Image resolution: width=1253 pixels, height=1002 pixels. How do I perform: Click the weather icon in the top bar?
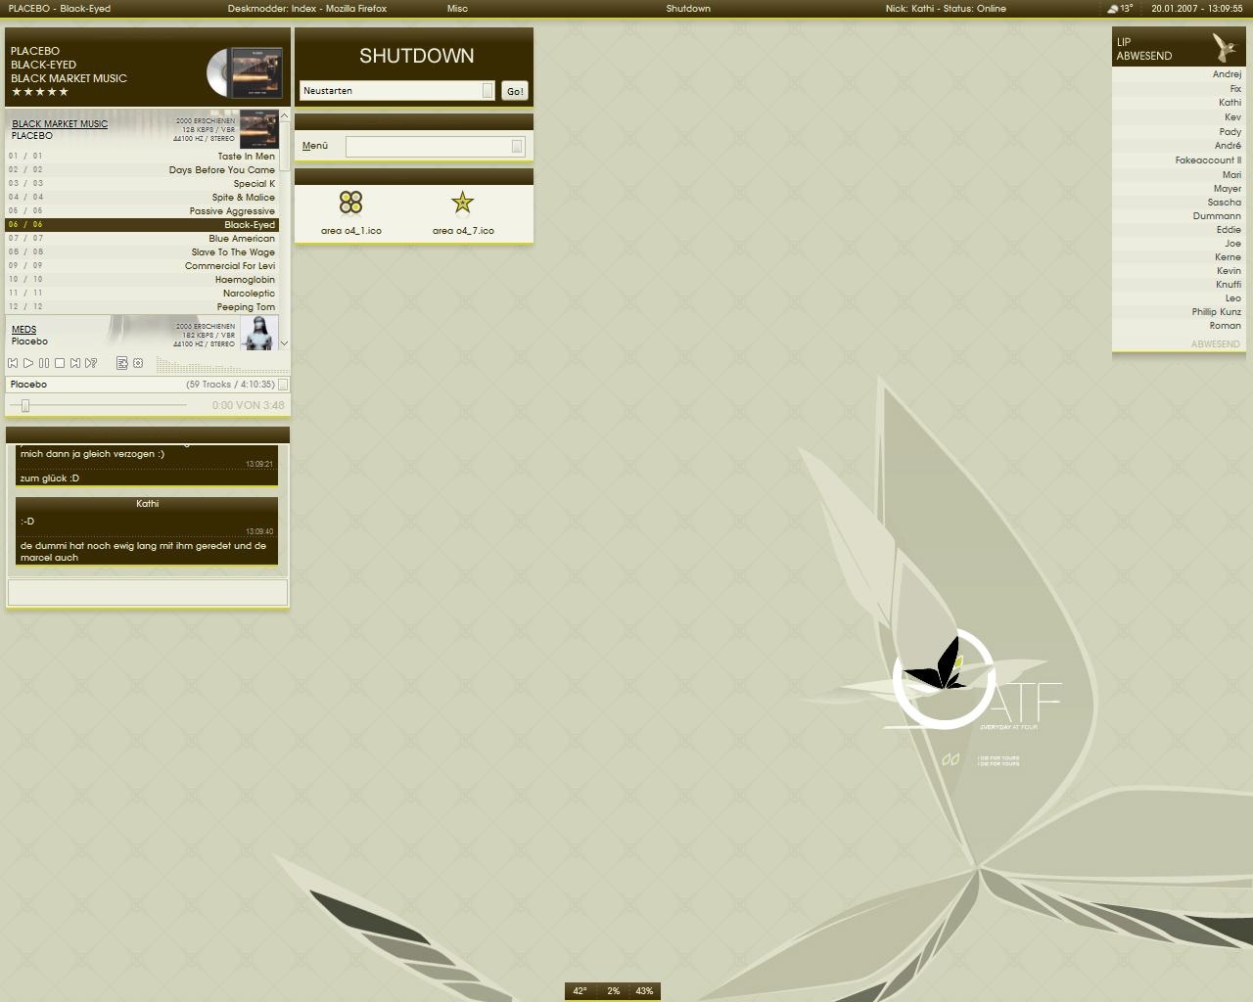pos(1113,8)
